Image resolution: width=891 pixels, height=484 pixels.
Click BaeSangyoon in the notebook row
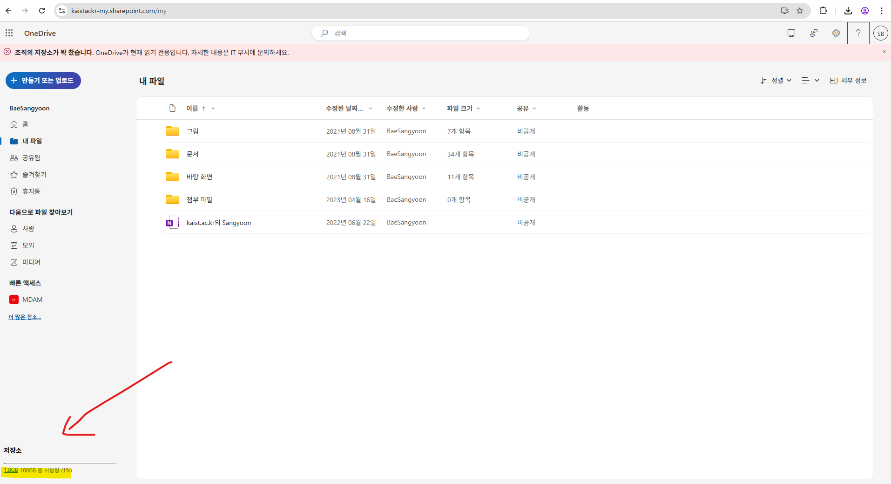click(406, 223)
